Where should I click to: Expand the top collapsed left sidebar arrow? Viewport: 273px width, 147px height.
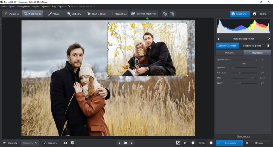click(x=1, y=19)
